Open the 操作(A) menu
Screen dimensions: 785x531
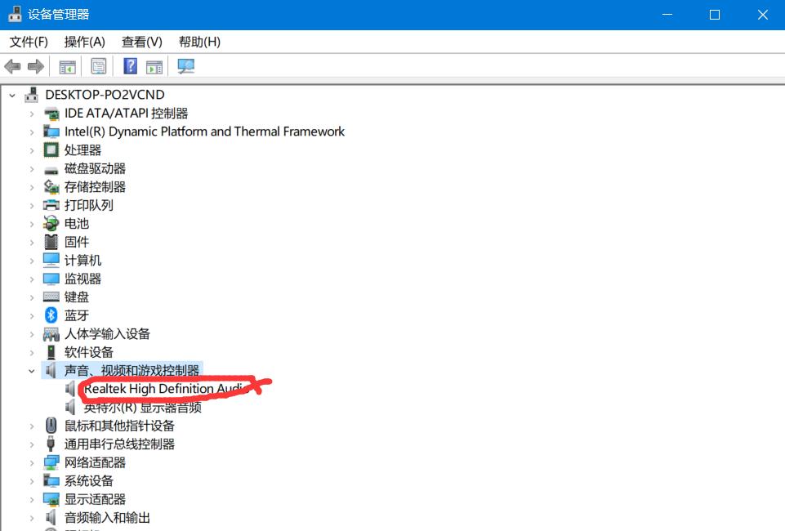[84, 42]
